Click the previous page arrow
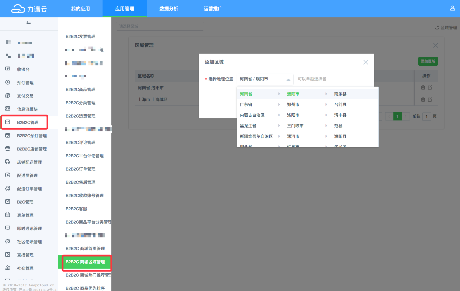The height and width of the screenshot is (291, 460). coord(389,116)
